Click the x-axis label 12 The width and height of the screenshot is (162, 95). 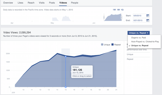click(x=40, y=90)
